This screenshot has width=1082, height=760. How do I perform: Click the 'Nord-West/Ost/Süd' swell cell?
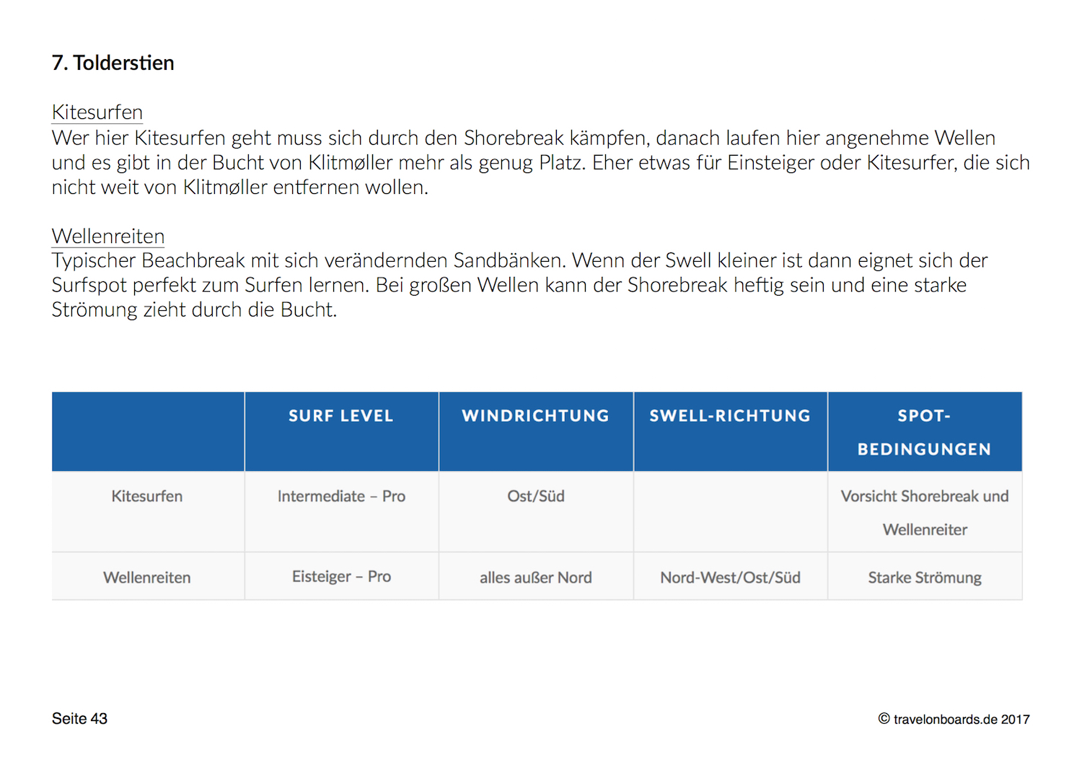[x=730, y=577]
